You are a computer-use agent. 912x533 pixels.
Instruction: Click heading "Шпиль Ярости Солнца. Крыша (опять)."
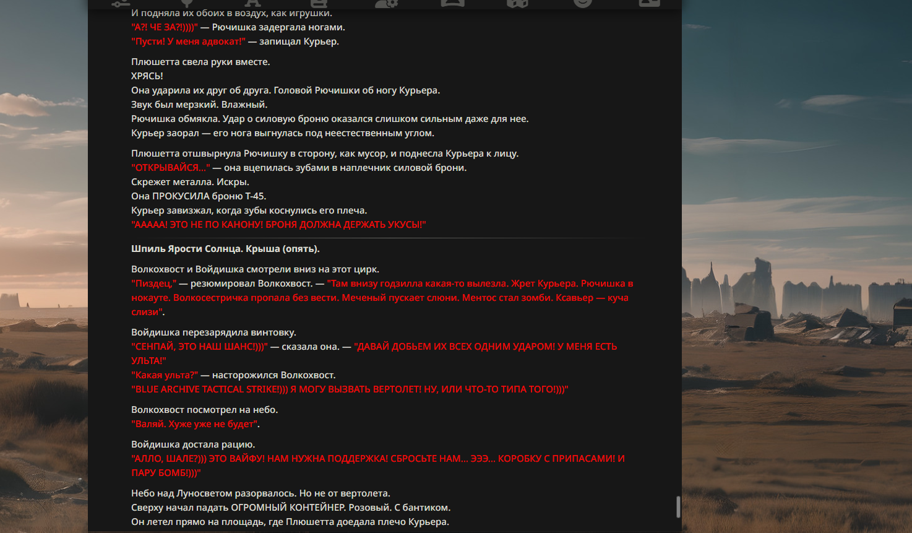click(225, 249)
